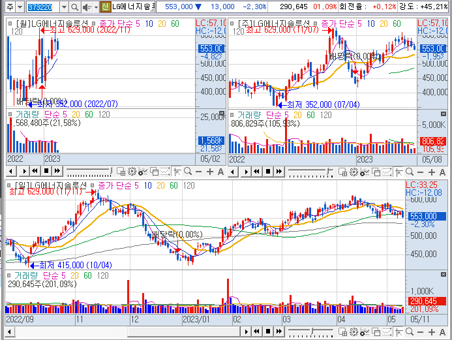Stop monthly chart playback
The width and height of the screenshot is (452, 340).
46,171
